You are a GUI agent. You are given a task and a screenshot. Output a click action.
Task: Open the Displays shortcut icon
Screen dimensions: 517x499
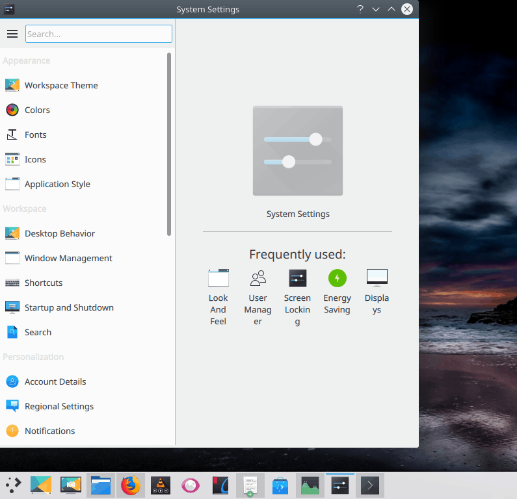point(377,278)
